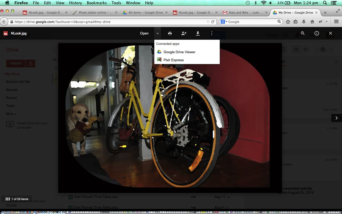Open the Google search engine selector dropdown
This screenshot has width=342, height=214.
pyautogui.click(x=224, y=22)
